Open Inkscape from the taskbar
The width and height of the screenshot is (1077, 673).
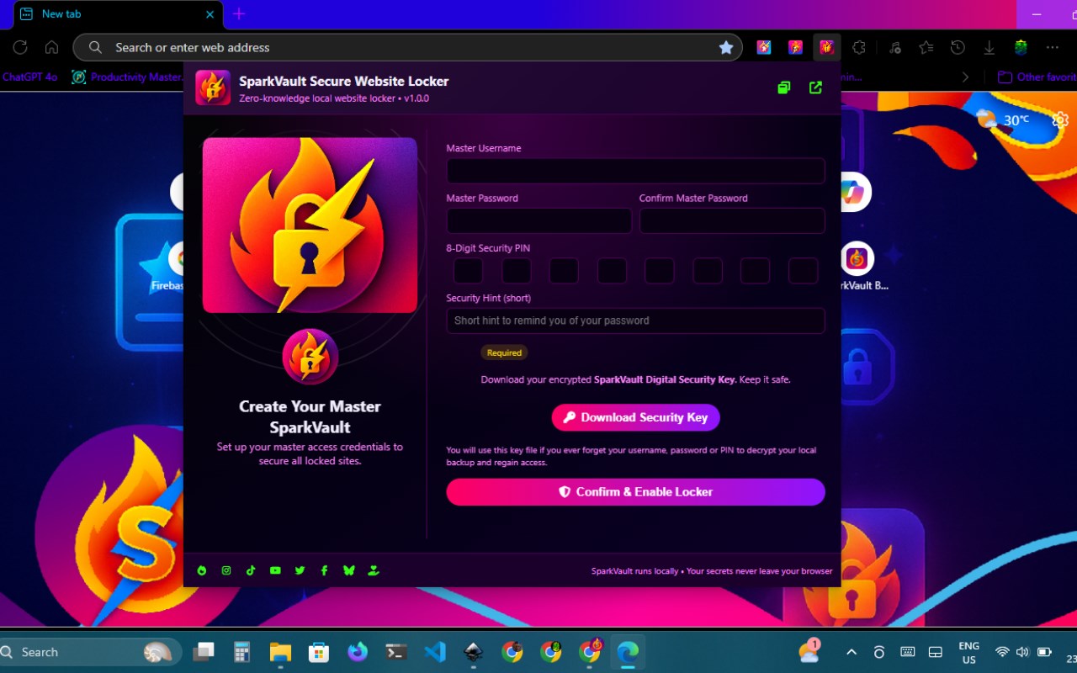point(474,651)
